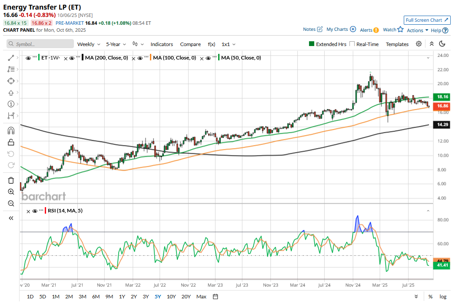Type in the Symbol search field
This screenshot has height=304, width=465.
40,44
